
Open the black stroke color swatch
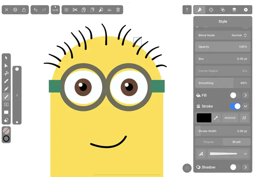point(204,118)
